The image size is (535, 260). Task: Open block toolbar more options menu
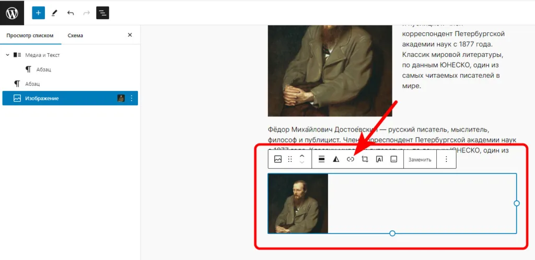(446, 159)
